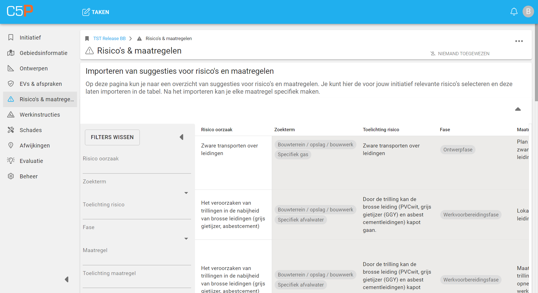This screenshot has height=293, width=538.
Task: Open the Zoekterm filter dropdown
Action: click(186, 193)
